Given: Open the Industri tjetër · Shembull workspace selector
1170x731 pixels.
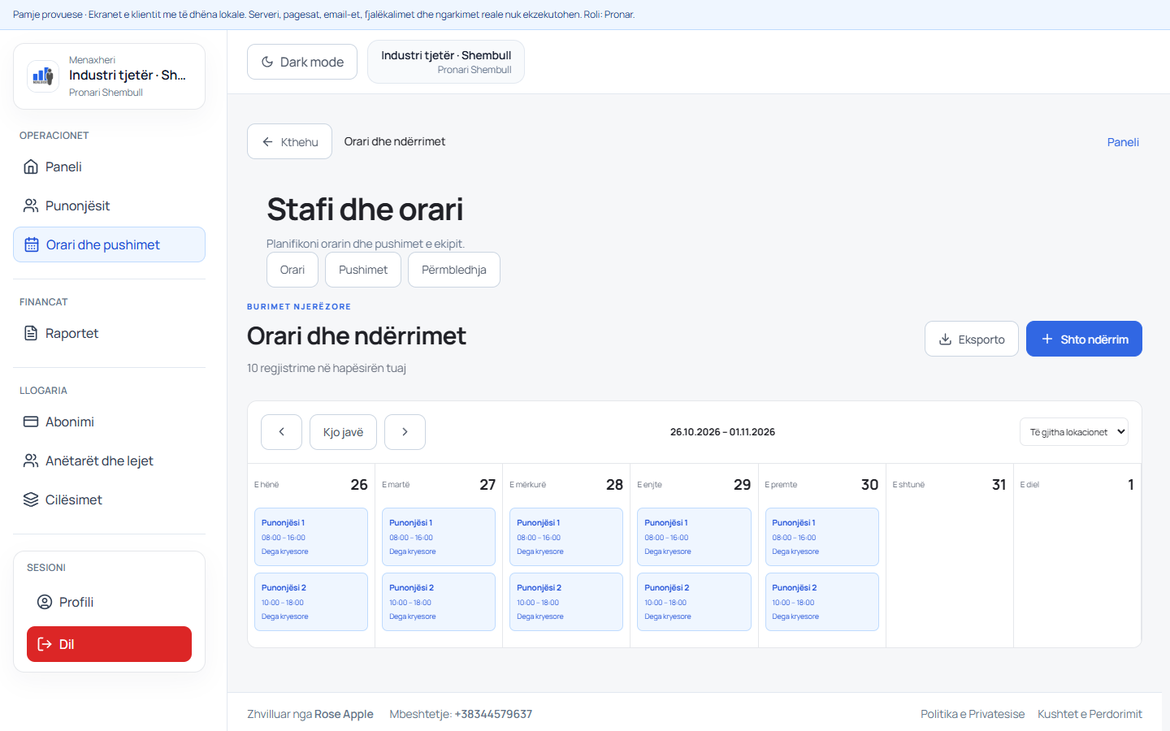Looking at the screenshot, I should click(446, 62).
